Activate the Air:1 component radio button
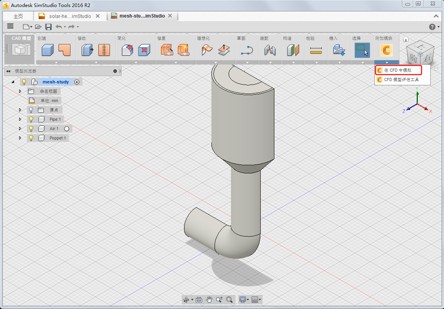Viewport: 444px width, 309px height. pos(66,129)
